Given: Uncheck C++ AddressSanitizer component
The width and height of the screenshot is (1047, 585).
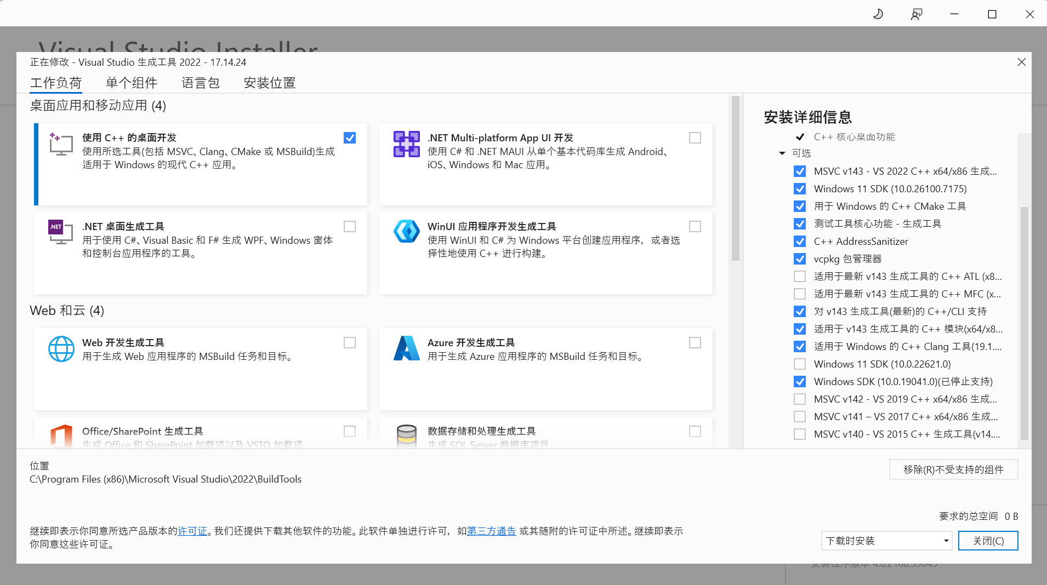Looking at the screenshot, I should pyautogui.click(x=800, y=242).
